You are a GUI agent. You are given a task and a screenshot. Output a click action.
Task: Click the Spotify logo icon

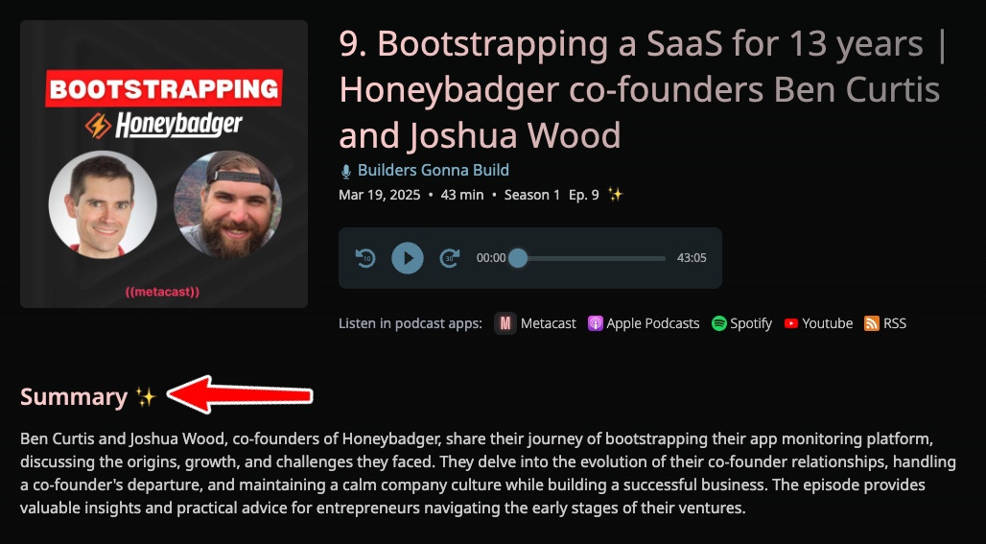click(x=718, y=323)
